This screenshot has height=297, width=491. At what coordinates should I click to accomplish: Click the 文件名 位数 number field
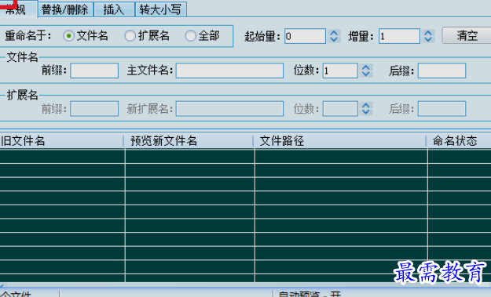click(x=340, y=71)
